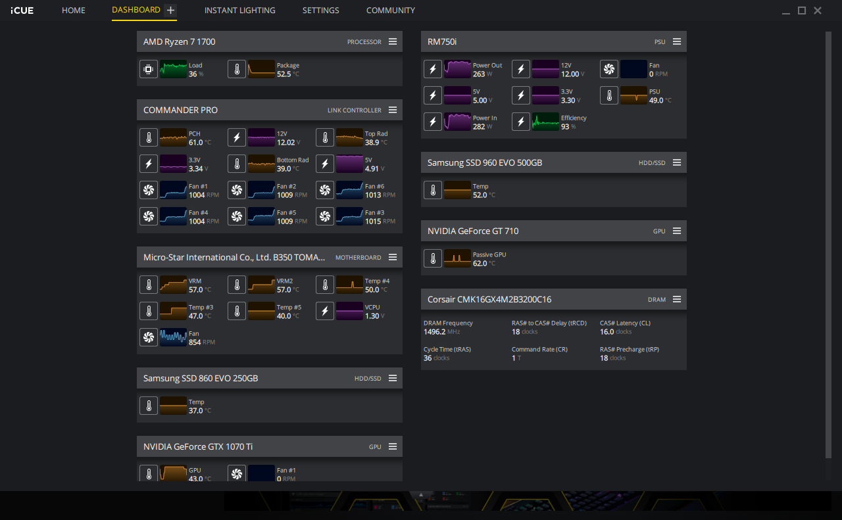Click the PCH thermometer icon
This screenshot has width=842, height=520.
pyautogui.click(x=149, y=137)
